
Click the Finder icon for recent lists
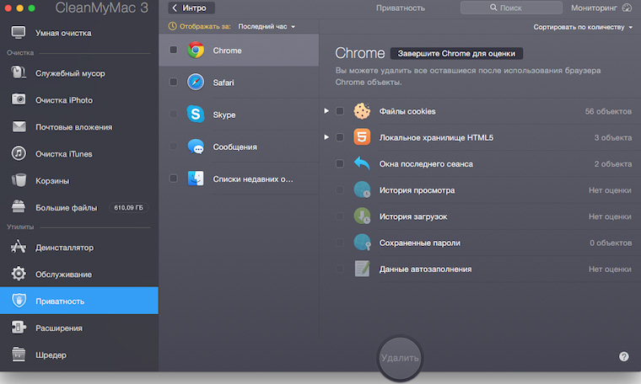[x=196, y=179]
